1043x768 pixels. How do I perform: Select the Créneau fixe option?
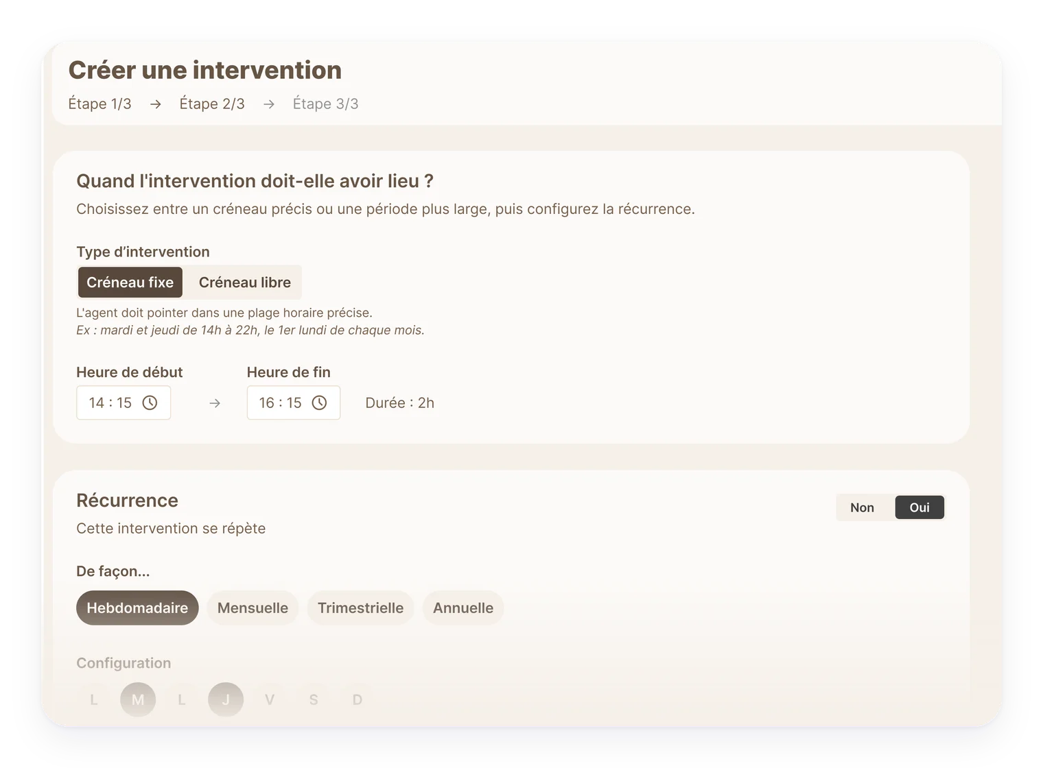[130, 283]
